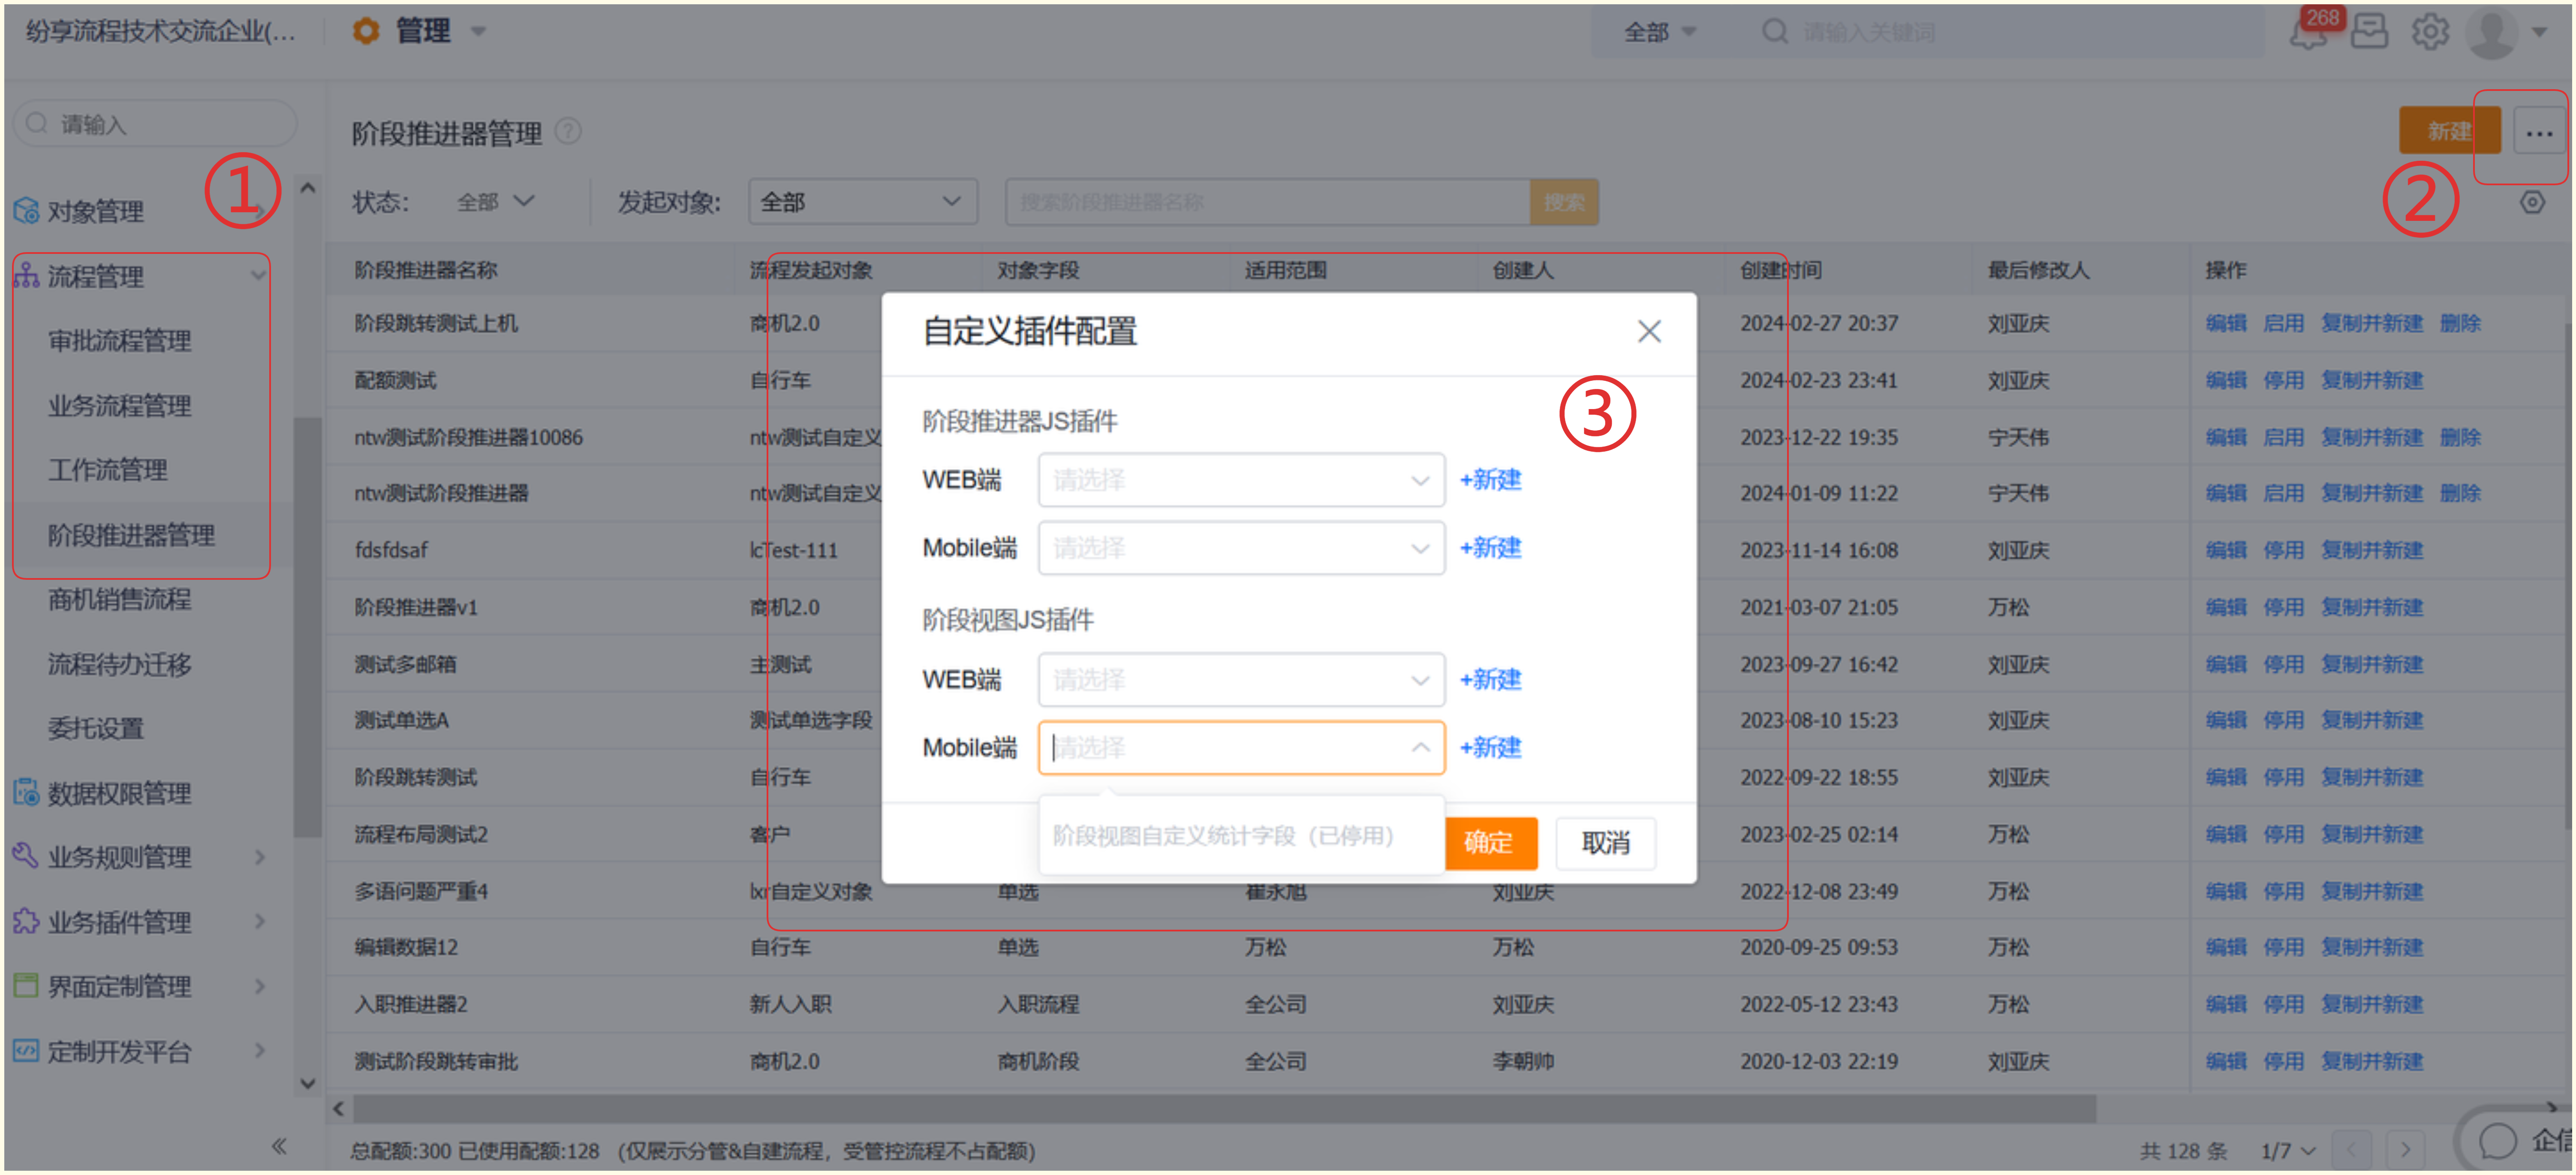Screen dimensions: 2576x1175
Task: Click 复制并新建 for 入职推进器2 row
Action: pyautogui.click(x=2372, y=1004)
